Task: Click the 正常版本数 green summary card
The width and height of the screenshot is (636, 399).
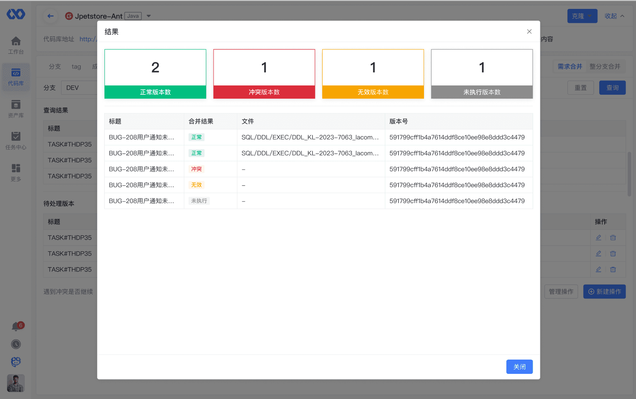Action: [155, 74]
